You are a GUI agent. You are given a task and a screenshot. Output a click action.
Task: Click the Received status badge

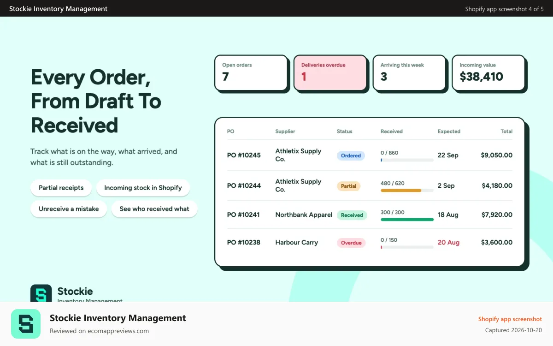(352, 215)
